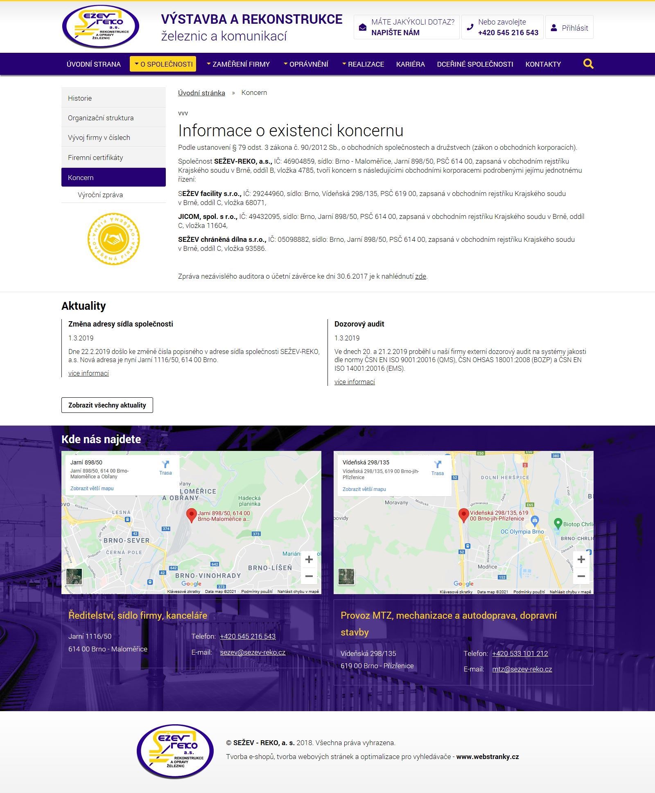Expand the Oprávnění dropdown menu
Image resolution: width=655 pixels, height=793 pixels.
pos(306,64)
